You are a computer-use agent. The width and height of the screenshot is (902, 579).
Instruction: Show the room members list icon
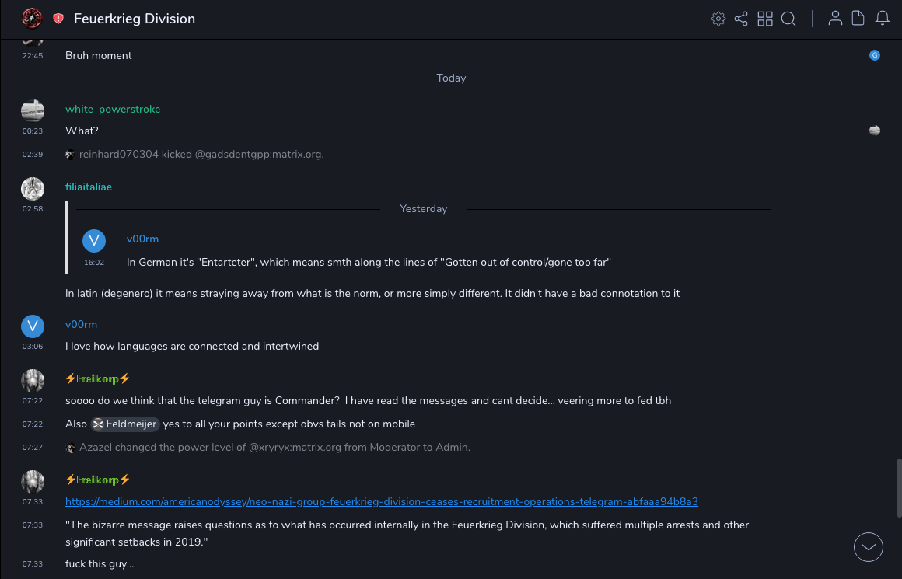[x=835, y=19]
